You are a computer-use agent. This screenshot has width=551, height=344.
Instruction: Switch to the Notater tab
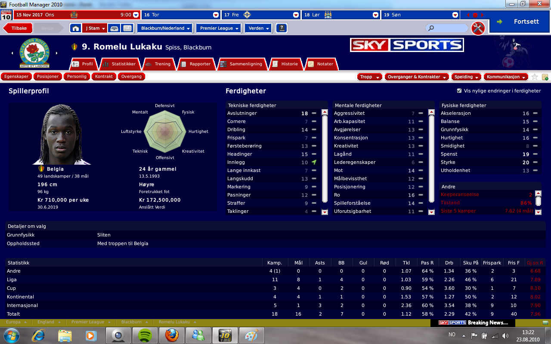tap(321, 64)
